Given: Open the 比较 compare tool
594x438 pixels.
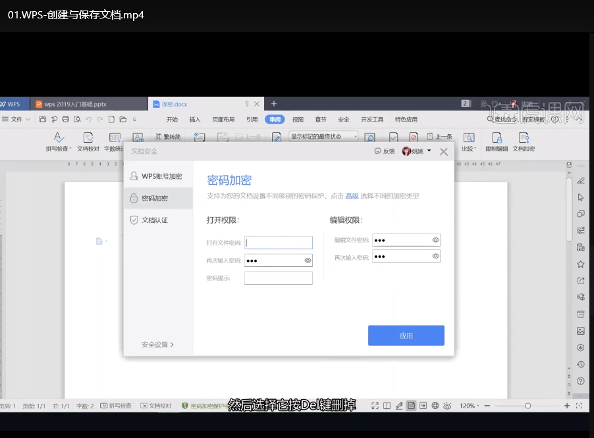Looking at the screenshot, I should (469, 142).
